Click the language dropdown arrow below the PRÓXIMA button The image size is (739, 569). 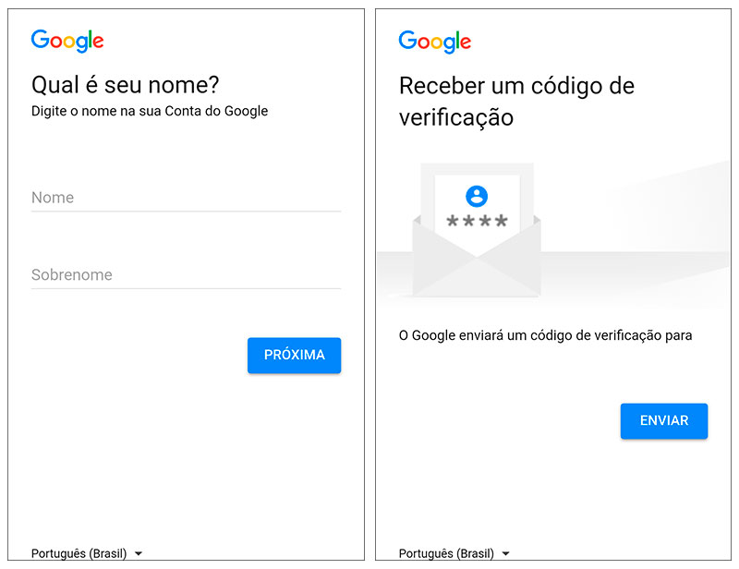click(139, 553)
